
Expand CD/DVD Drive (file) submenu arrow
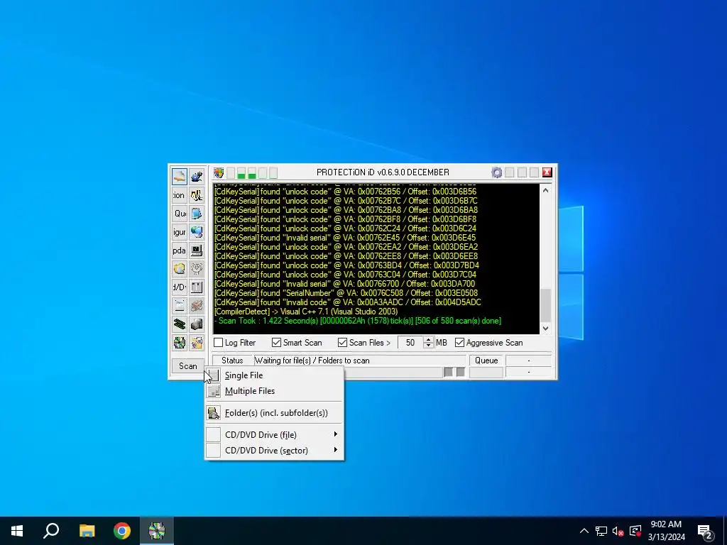point(336,434)
